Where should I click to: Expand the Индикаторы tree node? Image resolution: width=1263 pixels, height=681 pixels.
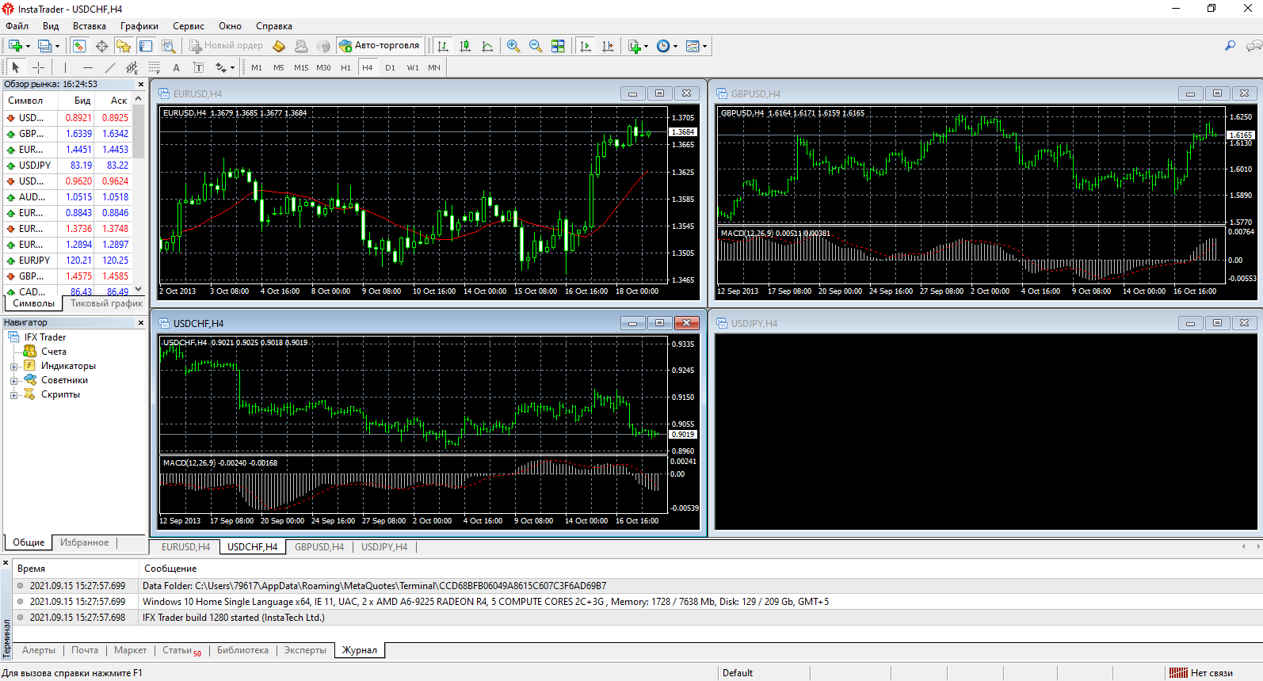13,366
